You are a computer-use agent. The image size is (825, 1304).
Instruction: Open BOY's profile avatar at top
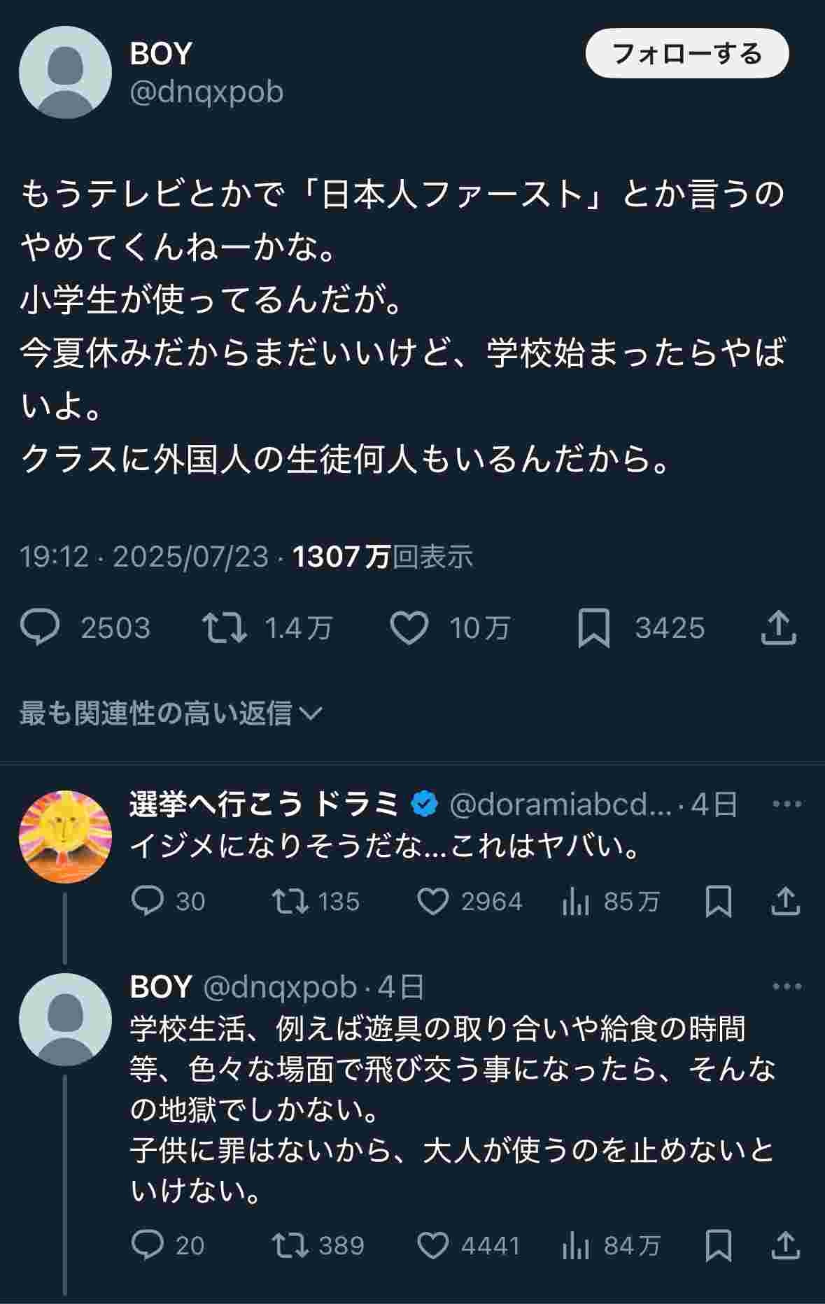tap(65, 73)
